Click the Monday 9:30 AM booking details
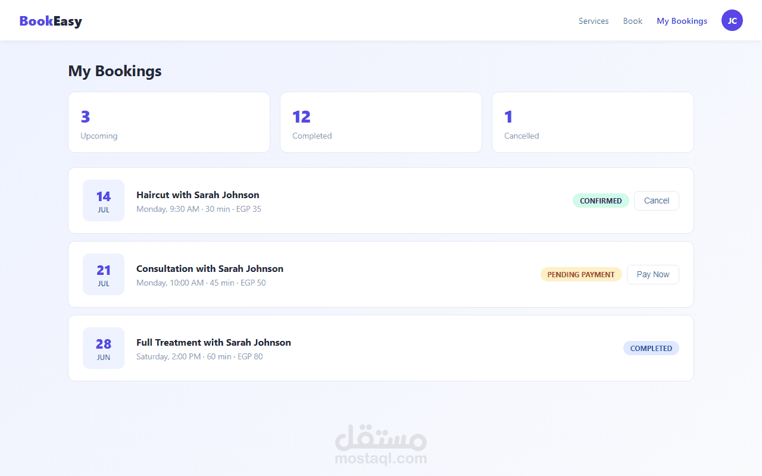Screen dimensions: 762x476 coord(199,209)
